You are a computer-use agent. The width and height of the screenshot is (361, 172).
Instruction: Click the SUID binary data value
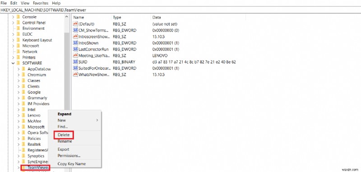[x=194, y=62]
